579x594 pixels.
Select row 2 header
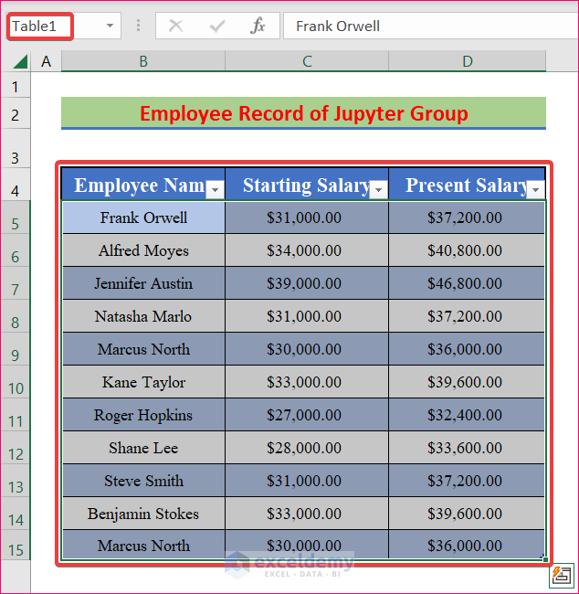[16, 114]
